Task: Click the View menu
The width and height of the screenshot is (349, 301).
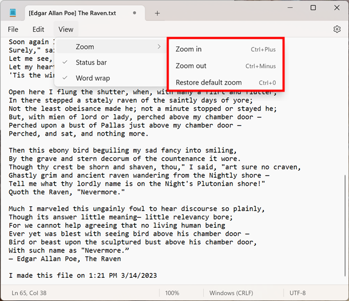Action: point(66,30)
